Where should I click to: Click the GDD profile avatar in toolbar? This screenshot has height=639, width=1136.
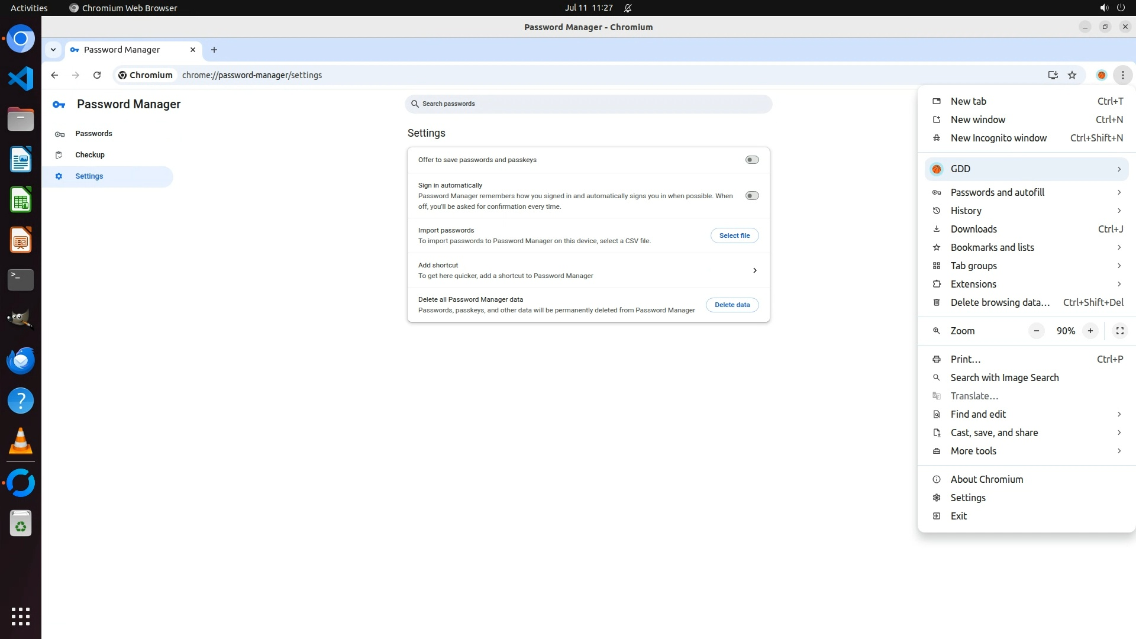(1101, 75)
